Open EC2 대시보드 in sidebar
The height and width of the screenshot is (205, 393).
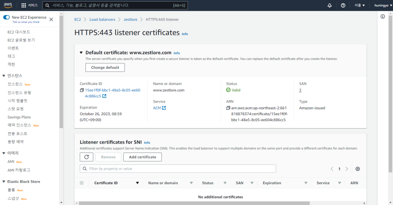[x=19, y=32]
